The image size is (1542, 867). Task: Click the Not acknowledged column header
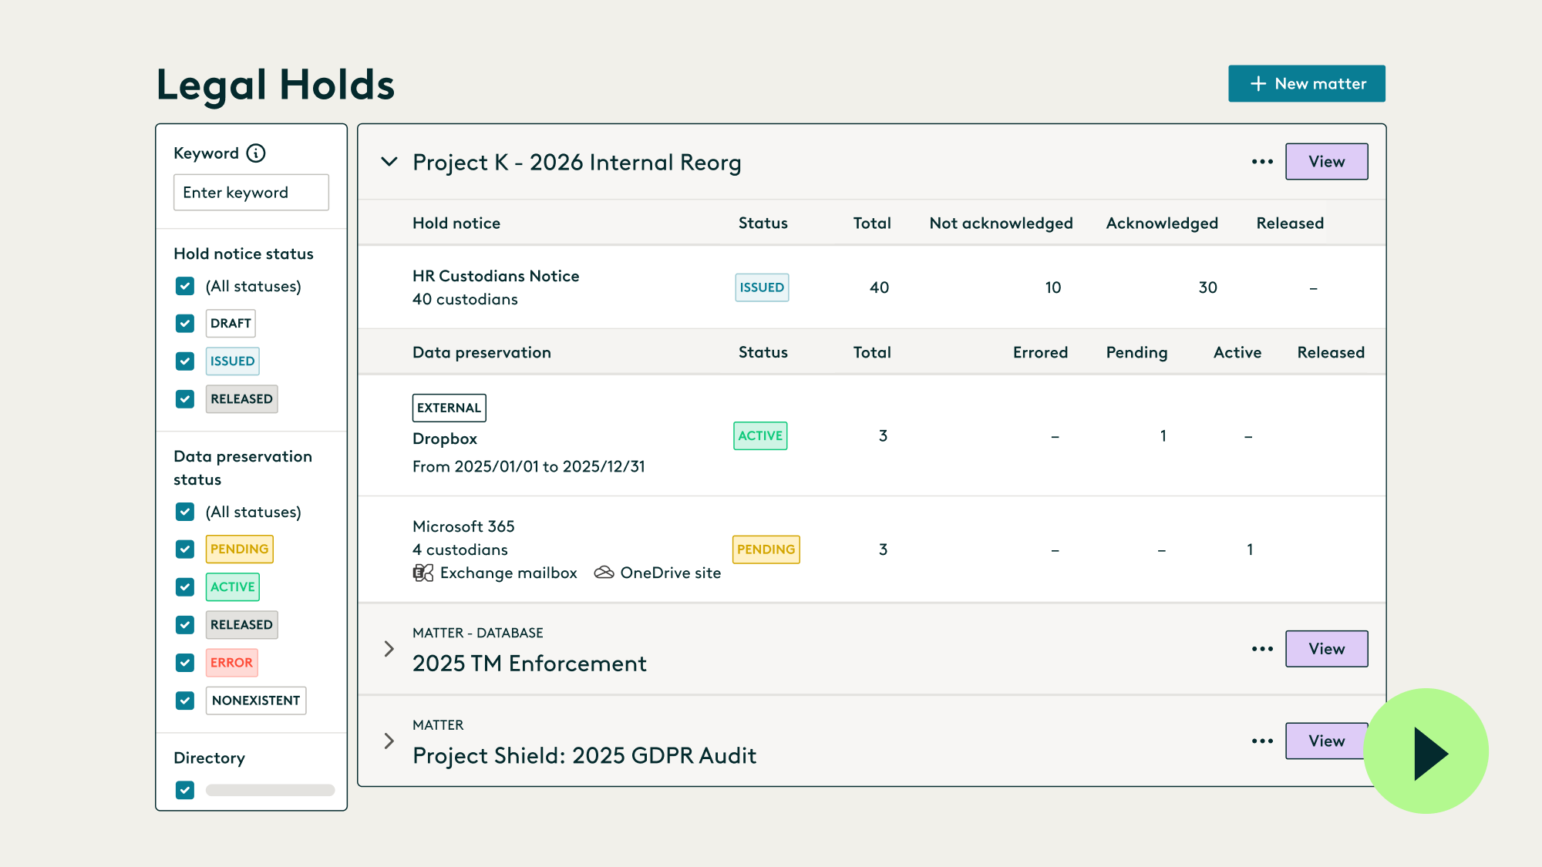[1001, 223]
